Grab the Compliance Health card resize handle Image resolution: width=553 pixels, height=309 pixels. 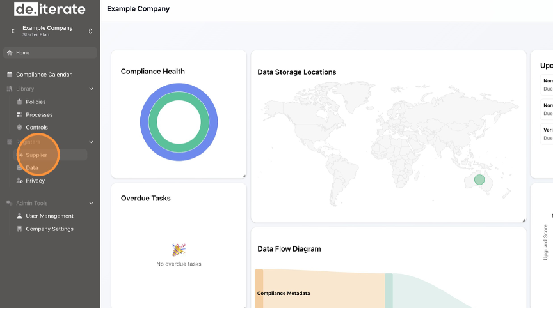(x=244, y=176)
